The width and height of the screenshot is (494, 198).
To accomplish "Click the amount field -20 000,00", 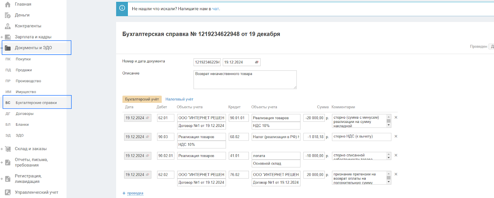I will click(x=314, y=118).
